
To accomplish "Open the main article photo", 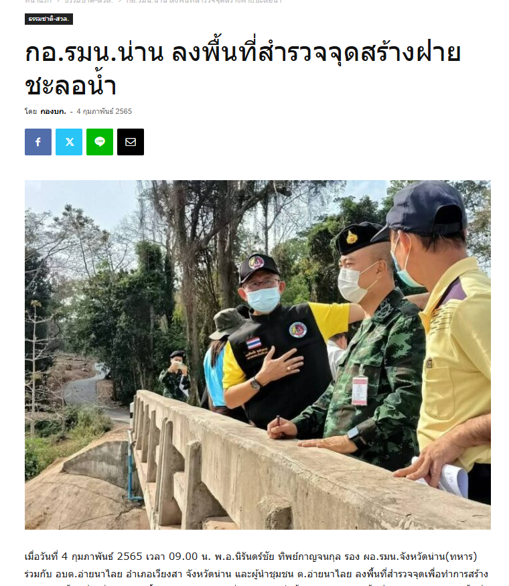I will point(258,355).
